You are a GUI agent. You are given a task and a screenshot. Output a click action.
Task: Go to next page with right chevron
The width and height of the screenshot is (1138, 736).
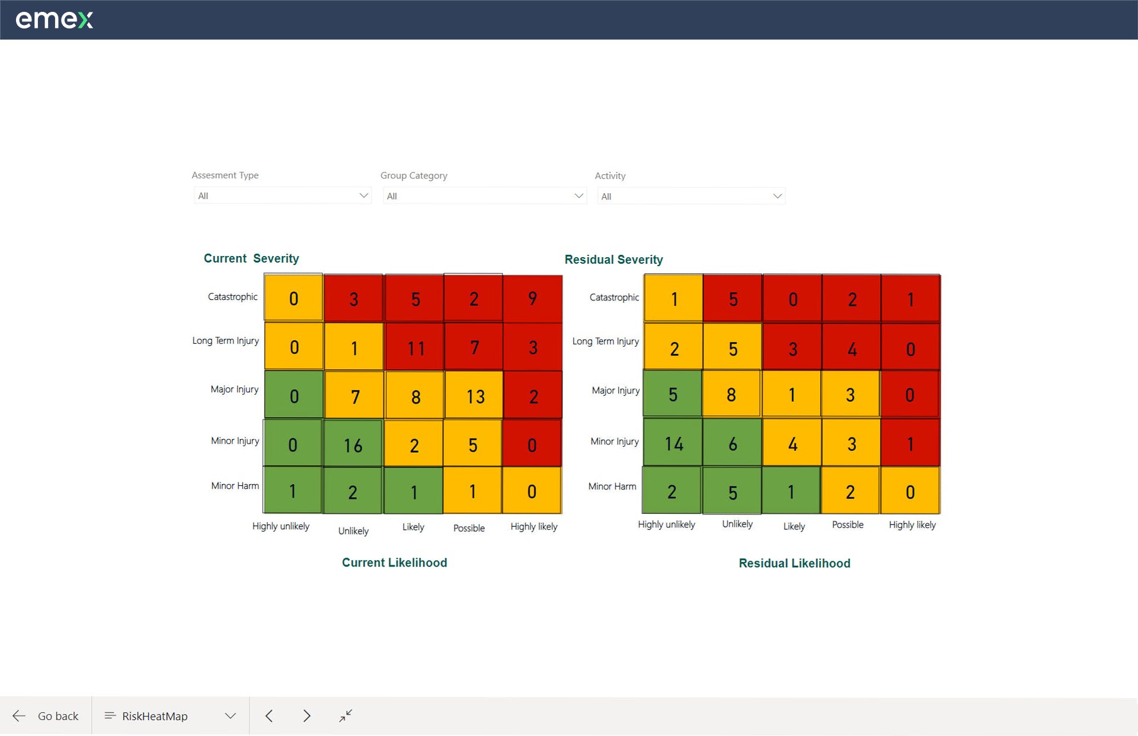pyautogui.click(x=306, y=716)
